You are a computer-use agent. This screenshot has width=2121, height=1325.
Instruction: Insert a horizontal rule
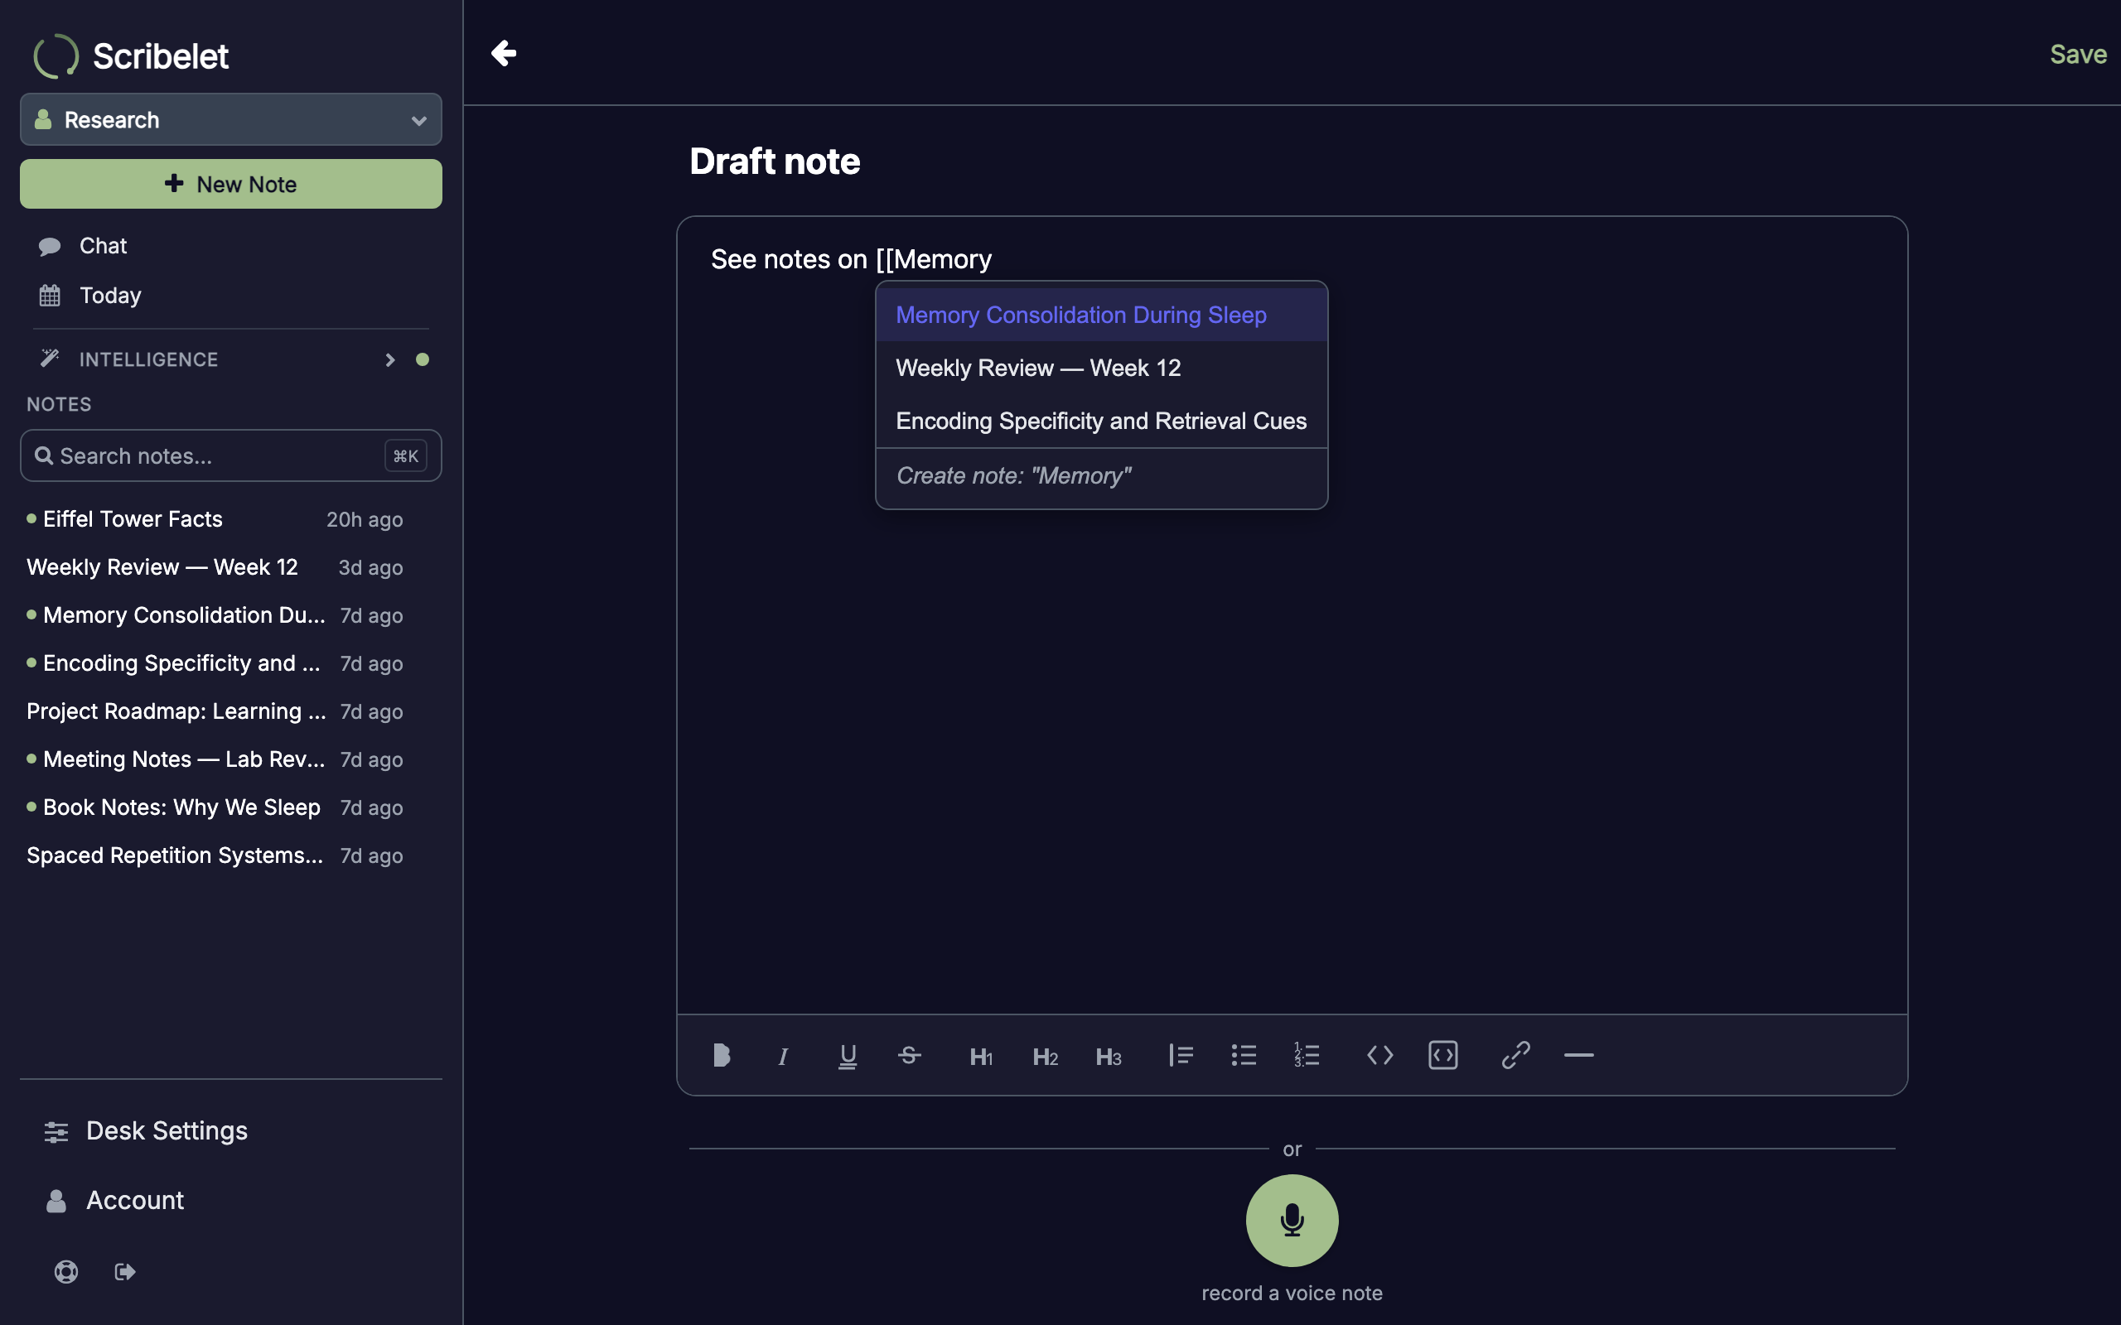point(1578,1055)
